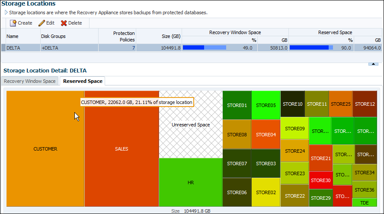
Task: Click the Create button label
Action: point(25,23)
